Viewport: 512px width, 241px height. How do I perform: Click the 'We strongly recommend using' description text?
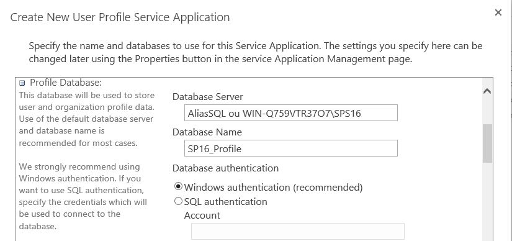pyautogui.click(x=83, y=196)
